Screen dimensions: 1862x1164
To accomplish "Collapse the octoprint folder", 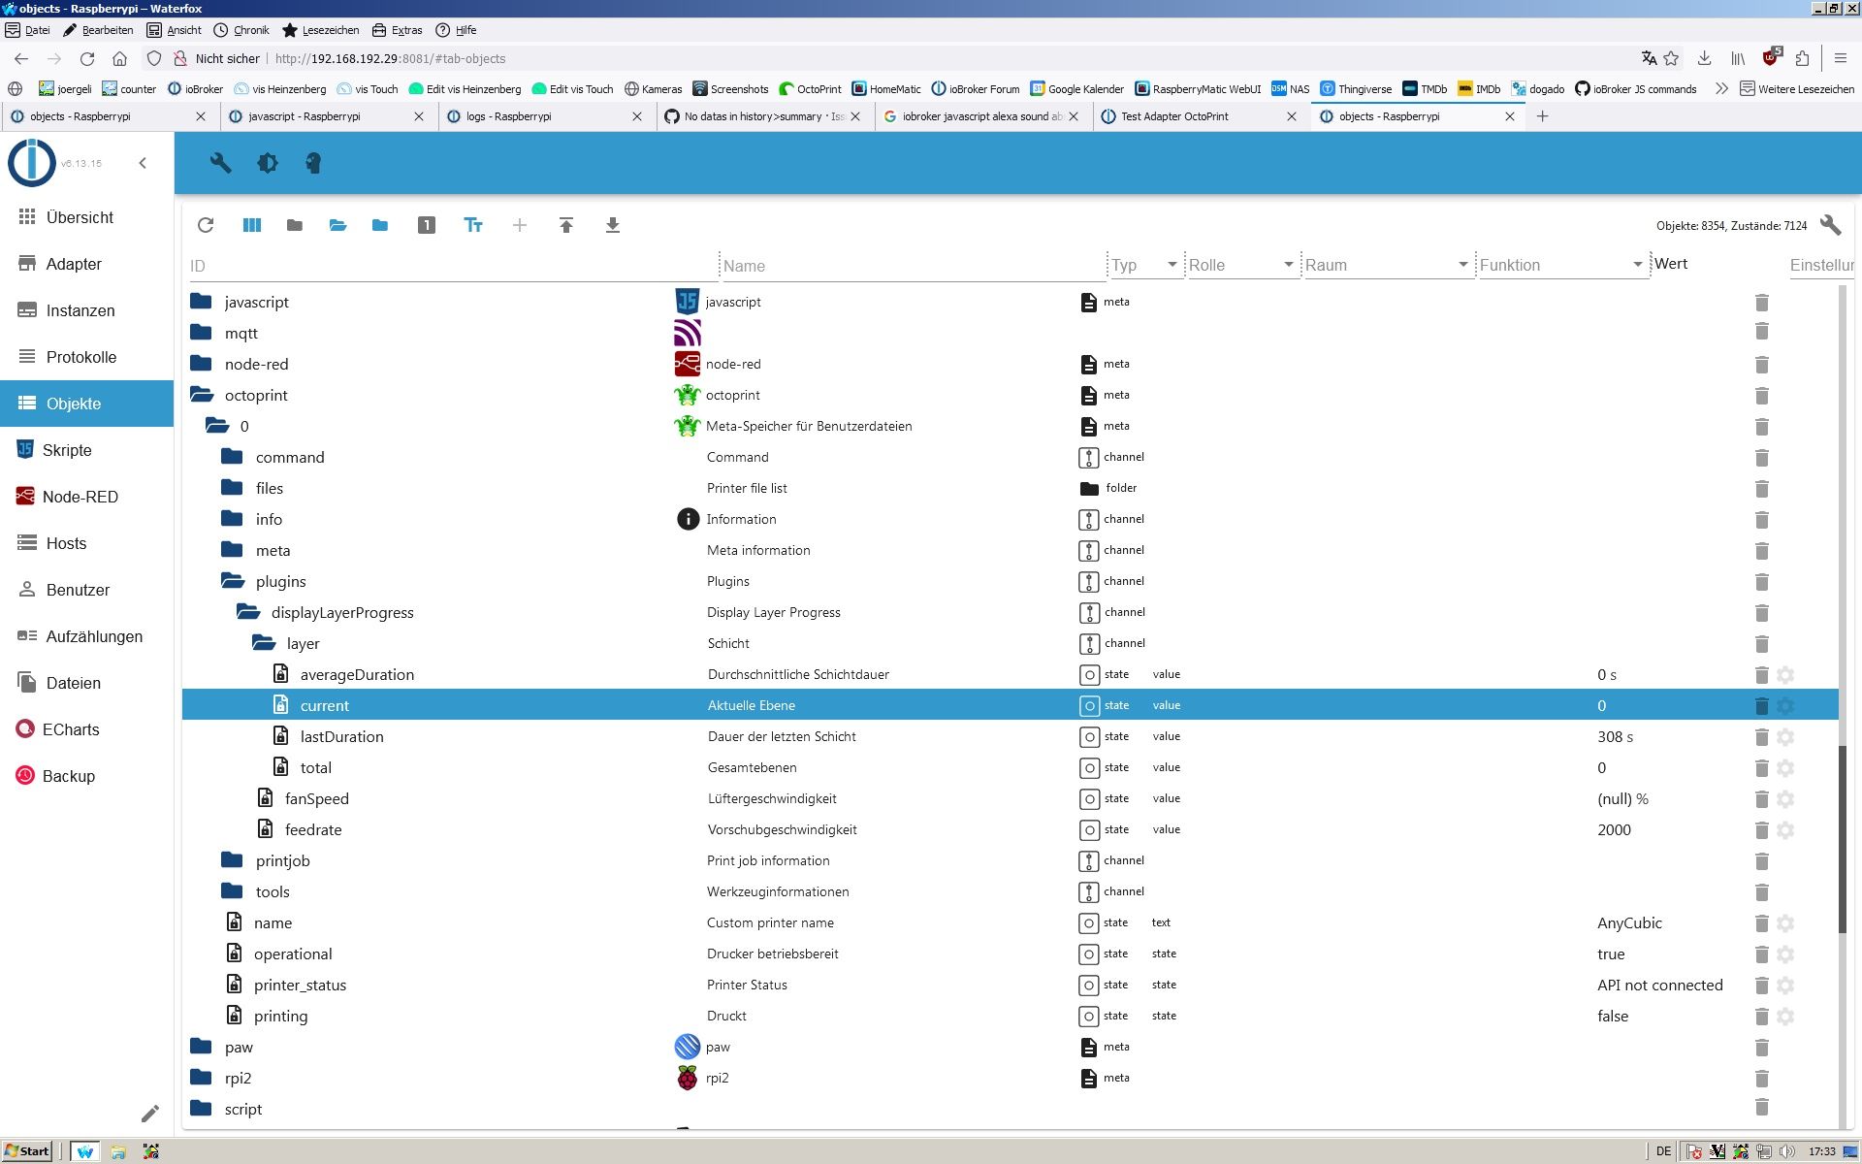I will (202, 395).
